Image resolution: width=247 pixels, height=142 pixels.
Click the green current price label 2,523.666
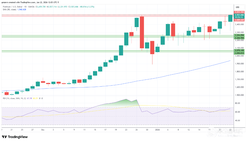(239, 15)
